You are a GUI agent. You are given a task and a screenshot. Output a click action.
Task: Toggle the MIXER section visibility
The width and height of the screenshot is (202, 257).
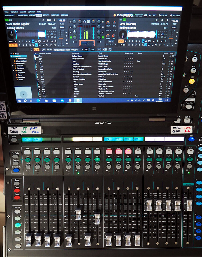[39, 15]
